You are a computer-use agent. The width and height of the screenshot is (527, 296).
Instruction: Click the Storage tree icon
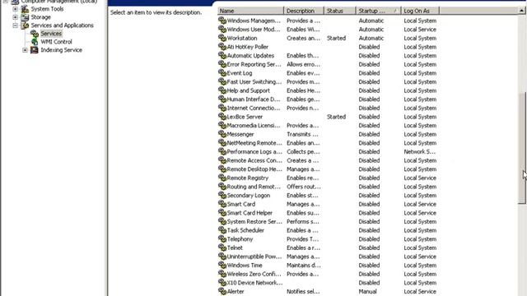click(25, 16)
